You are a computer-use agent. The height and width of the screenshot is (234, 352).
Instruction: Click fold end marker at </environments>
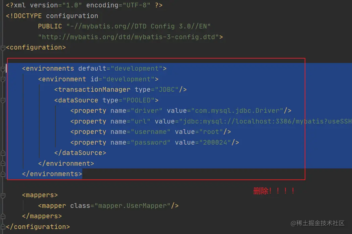3,174
